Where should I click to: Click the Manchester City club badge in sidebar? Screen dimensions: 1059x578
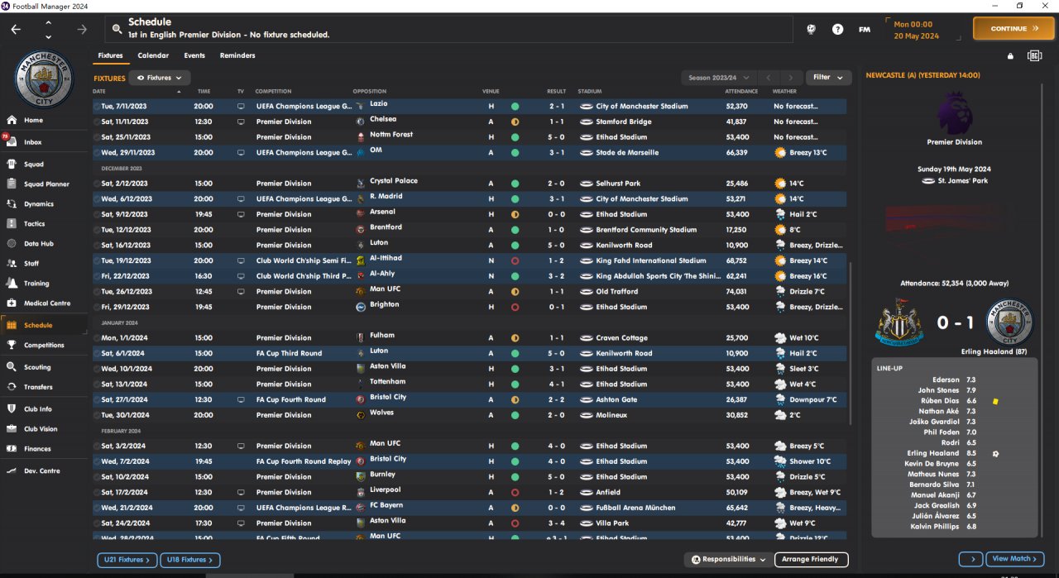pos(45,79)
